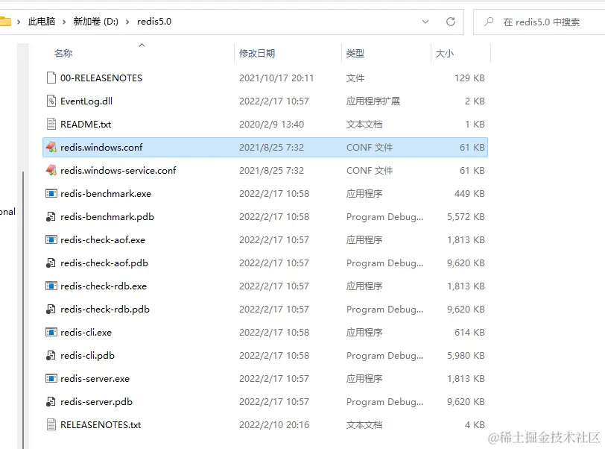Click the redis-benchmark.pdb file icon
This screenshot has height=449, width=605.
point(51,217)
